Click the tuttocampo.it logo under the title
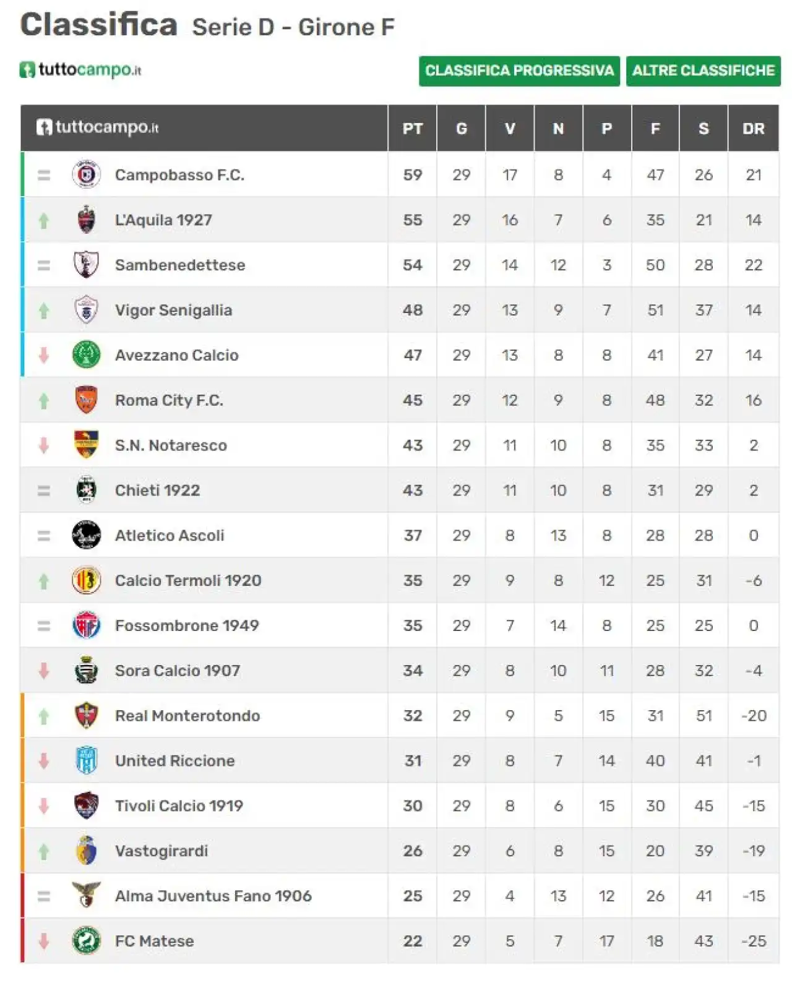Viewport: 792px width, 983px height. pyautogui.click(x=80, y=70)
